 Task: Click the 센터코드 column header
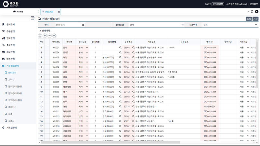[x=56, y=42]
